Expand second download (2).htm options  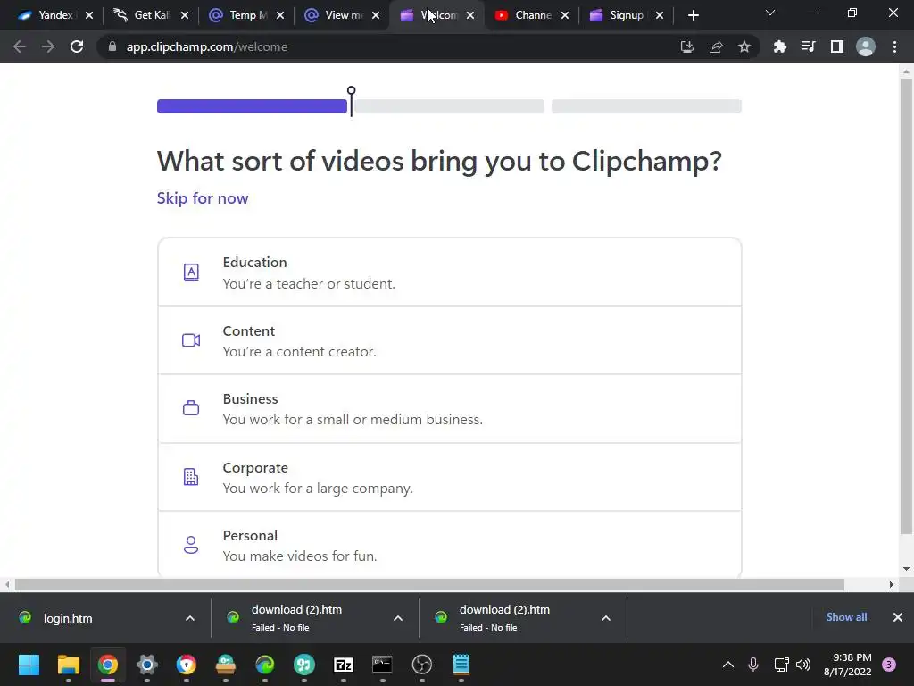click(x=606, y=618)
